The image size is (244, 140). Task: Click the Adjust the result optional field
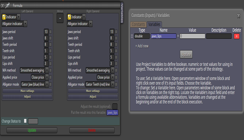115,106
